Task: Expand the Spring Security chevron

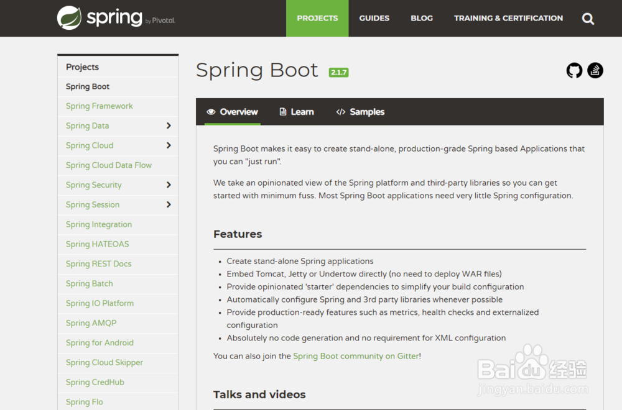Action: [169, 185]
